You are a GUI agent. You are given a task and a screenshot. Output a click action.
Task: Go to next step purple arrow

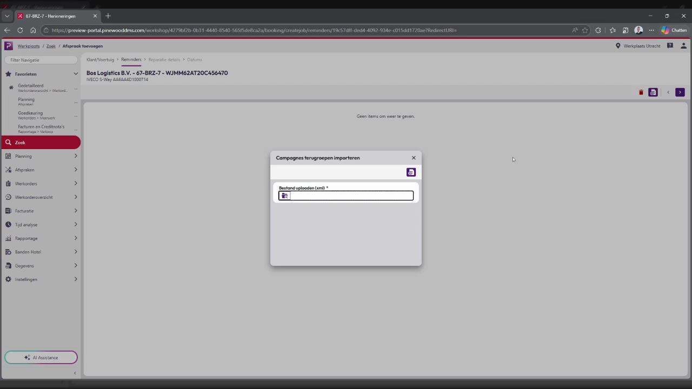(x=680, y=92)
